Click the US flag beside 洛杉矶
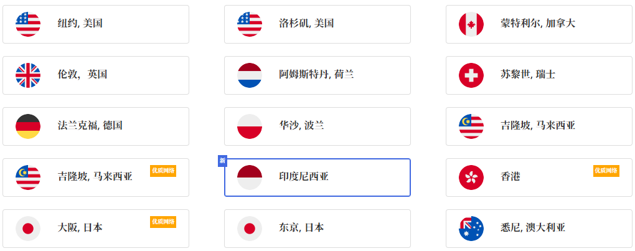The image size is (635, 251). tap(250, 24)
